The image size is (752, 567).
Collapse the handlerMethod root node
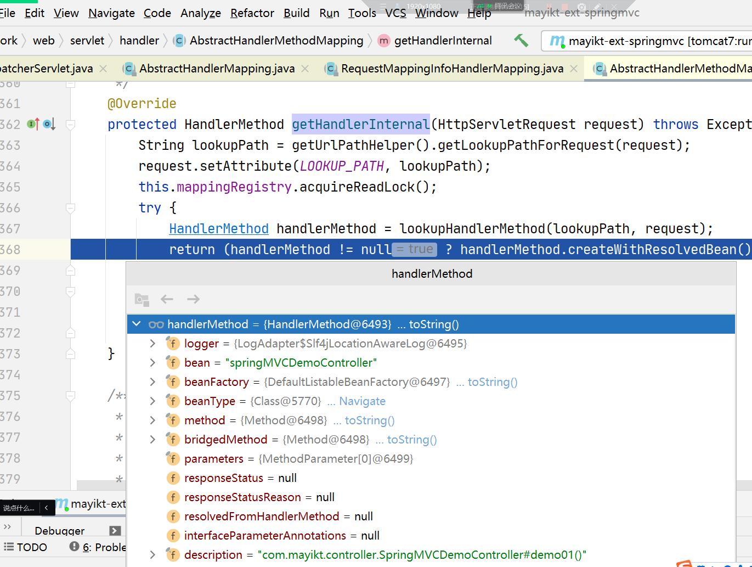pos(137,324)
